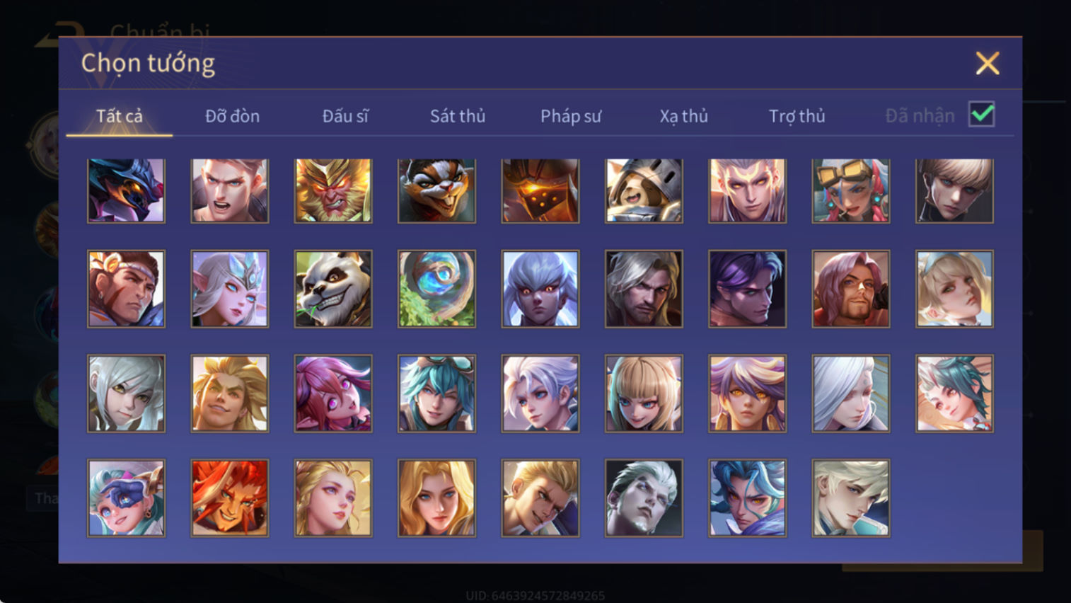Switch to the Đỡ đòn tab
This screenshot has width=1071, height=603.
click(232, 116)
